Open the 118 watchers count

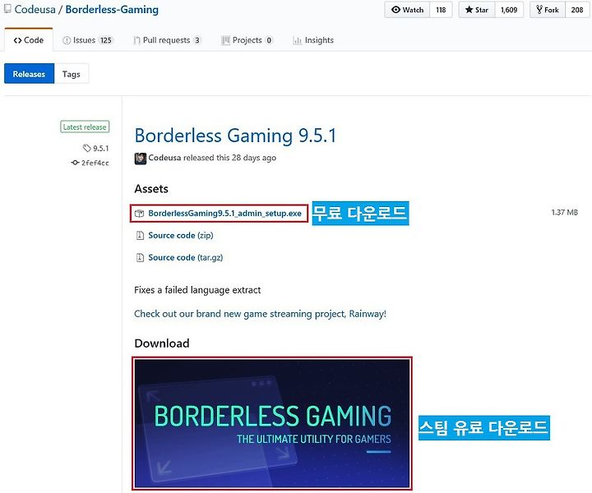441,10
